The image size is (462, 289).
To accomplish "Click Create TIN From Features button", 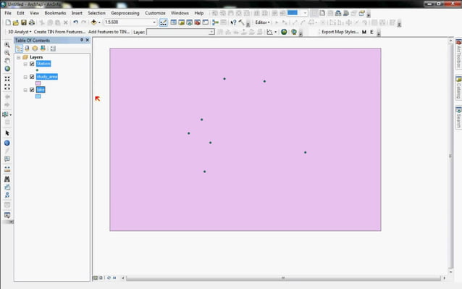I will pyautogui.click(x=59, y=32).
